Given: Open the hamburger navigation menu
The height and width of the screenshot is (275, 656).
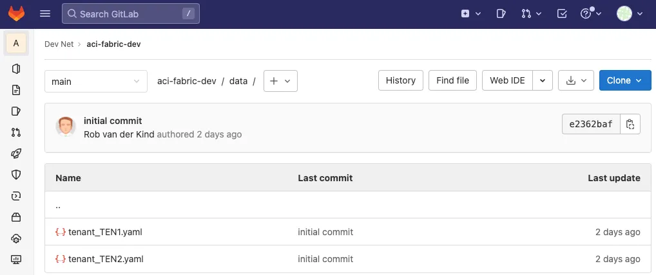Looking at the screenshot, I should [x=44, y=13].
